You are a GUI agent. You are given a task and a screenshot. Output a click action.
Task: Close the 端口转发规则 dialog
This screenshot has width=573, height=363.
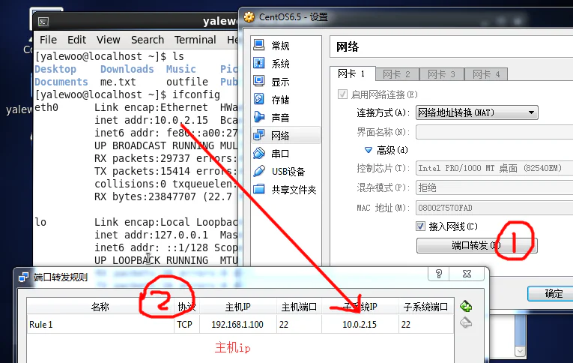coord(467,274)
